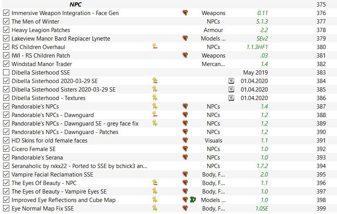Click heart flag icon on Cicero Female SE
This screenshot has width=337, height=214.
pyautogui.click(x=185, y=149)
